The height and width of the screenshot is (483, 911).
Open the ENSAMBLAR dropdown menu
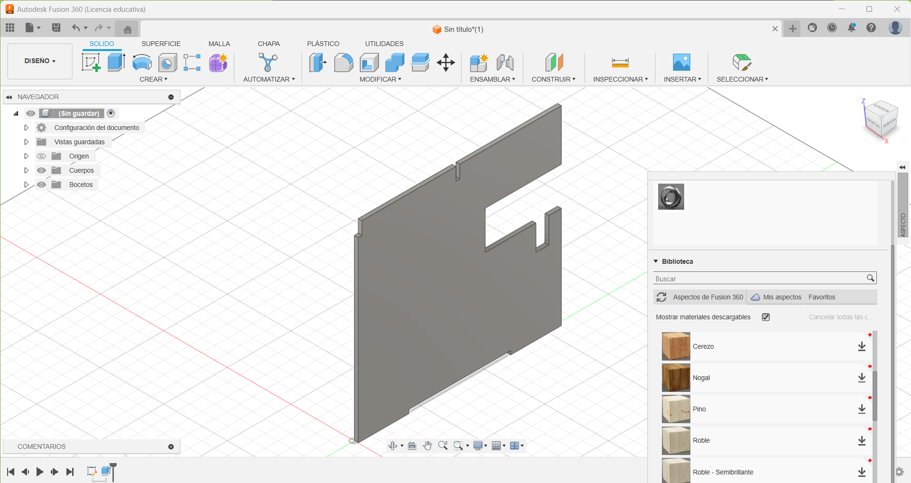492,79
